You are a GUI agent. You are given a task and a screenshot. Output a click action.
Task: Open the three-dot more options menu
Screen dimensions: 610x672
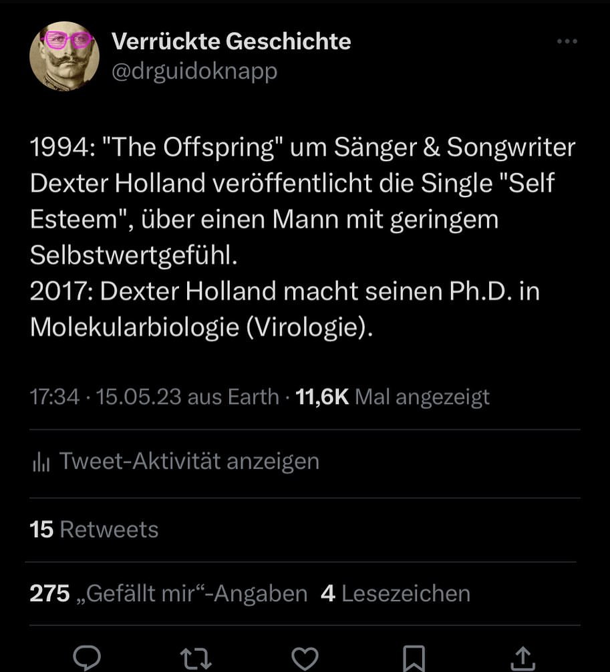(567, 41)
